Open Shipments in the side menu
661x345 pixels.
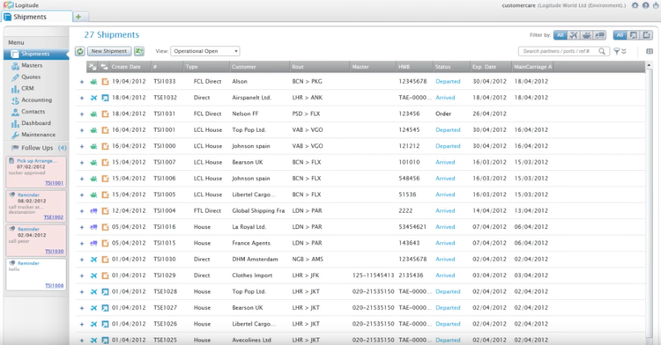point(36,55)
